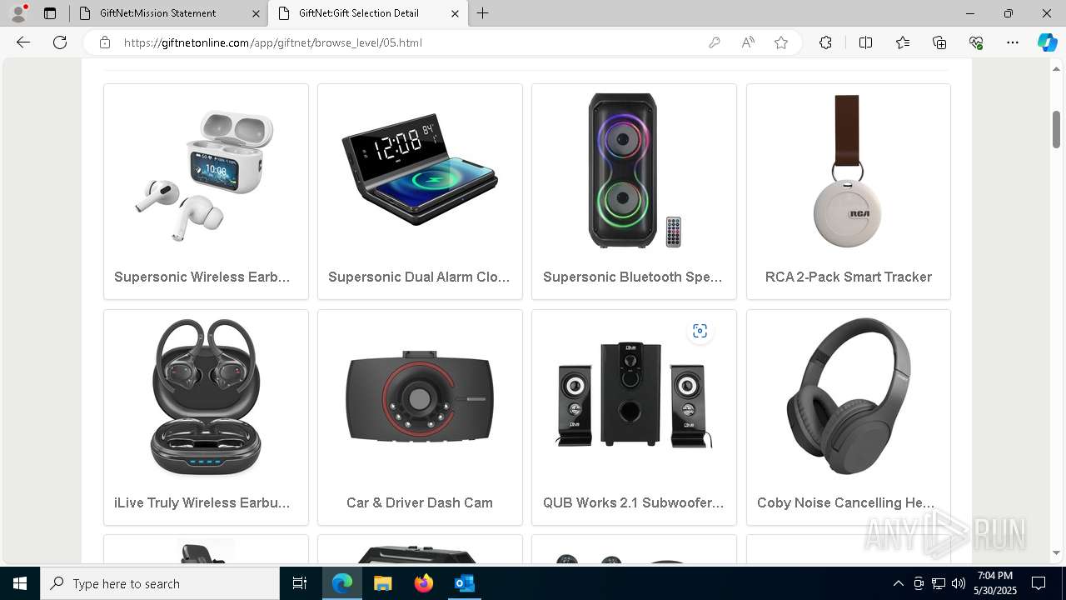This screenshot has height=600, width=1066.
Task: Open Task View on the taskbar
Action: pyautogui.click(x=300, y=583)
